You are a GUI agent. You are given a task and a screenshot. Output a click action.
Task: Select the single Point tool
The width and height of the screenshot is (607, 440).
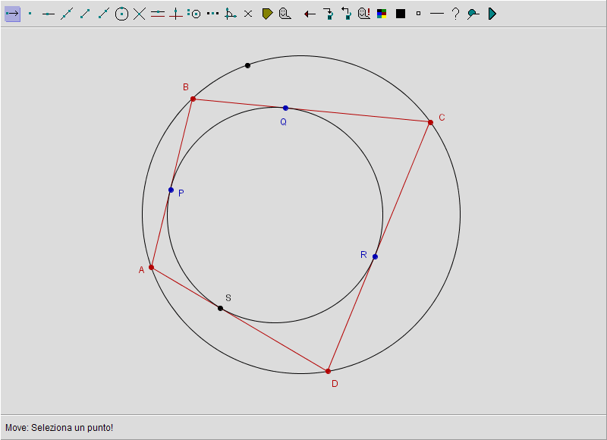30,14
